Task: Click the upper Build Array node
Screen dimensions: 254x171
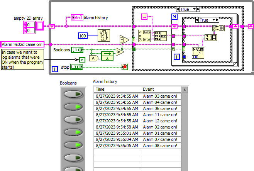Action: 218,28
